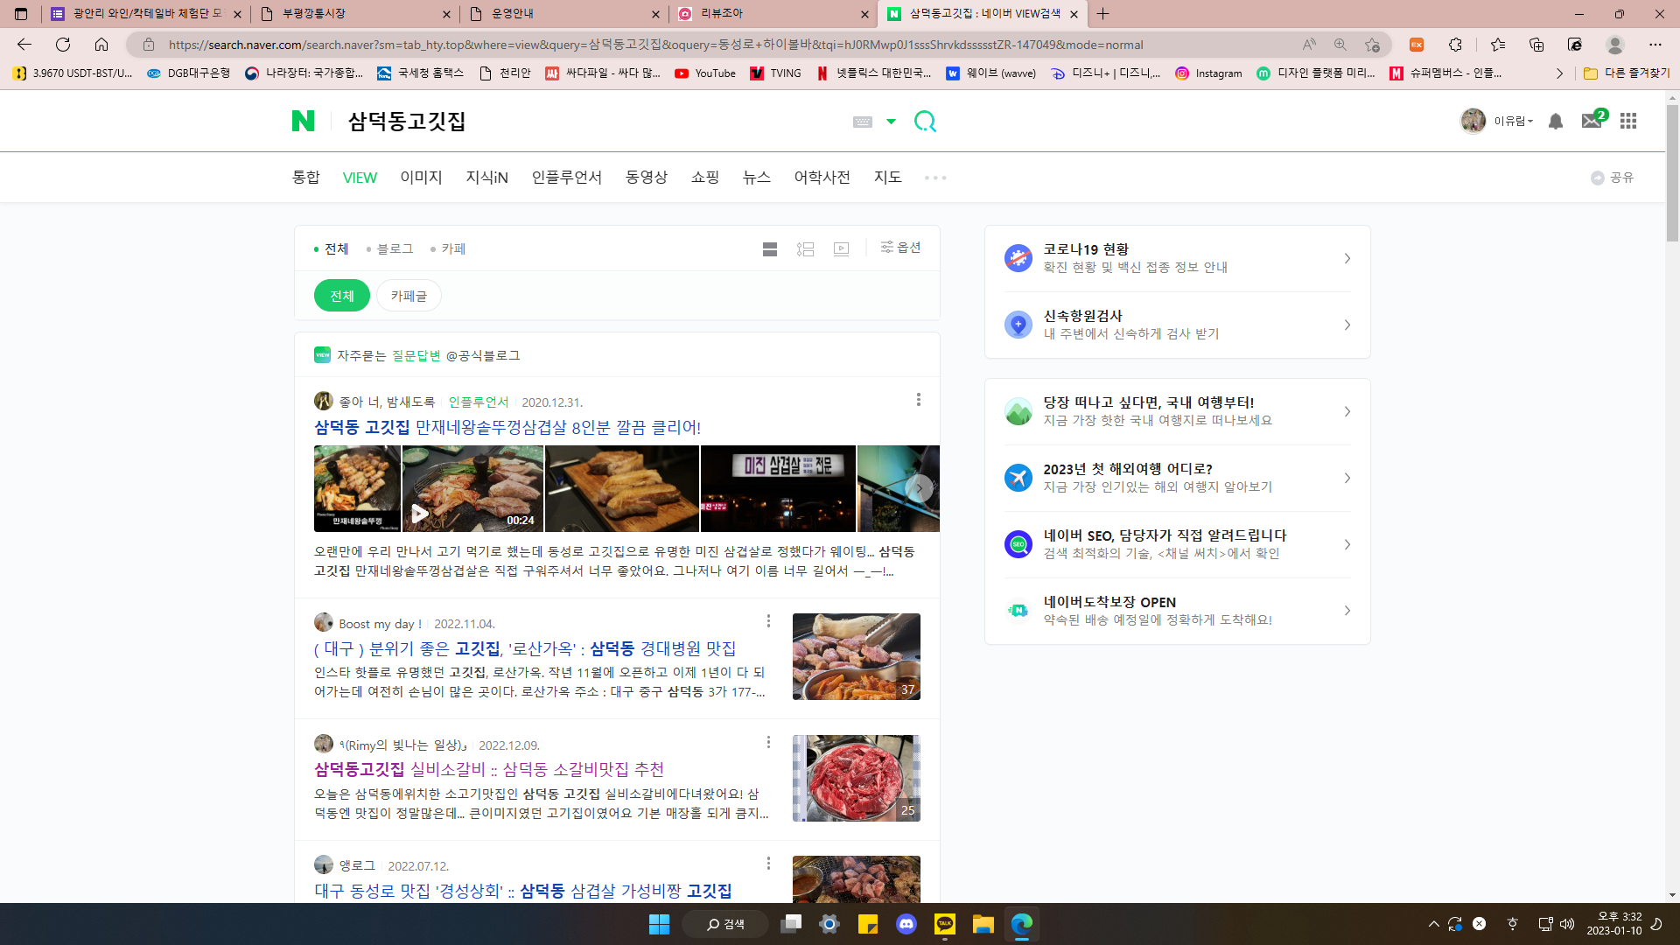Select the 지식iN search tab
The image size is (1680, 945).
(486, 177)
